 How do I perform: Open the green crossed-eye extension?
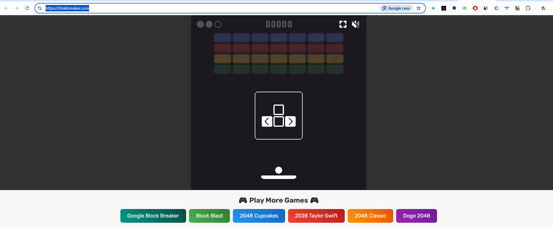[x=465, y=8]
